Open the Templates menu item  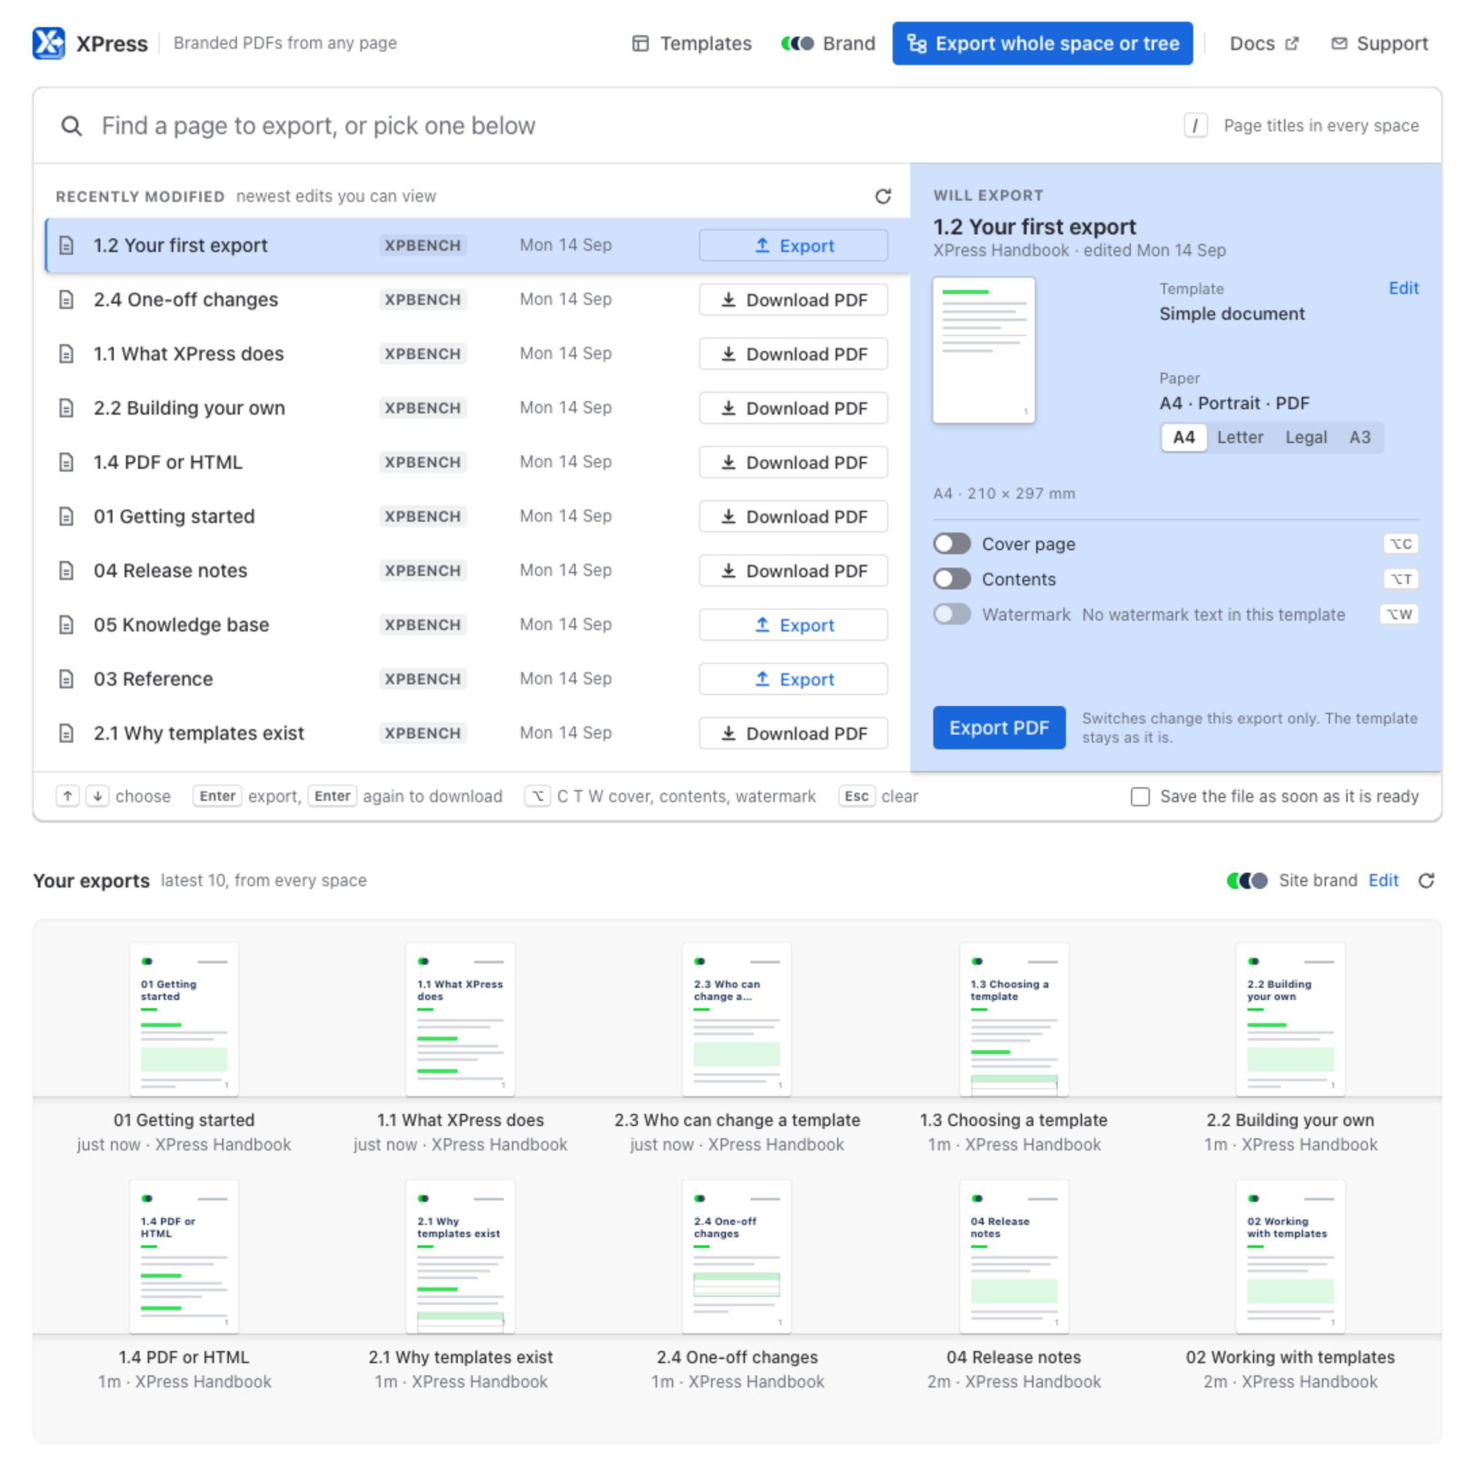pos(691,43)
